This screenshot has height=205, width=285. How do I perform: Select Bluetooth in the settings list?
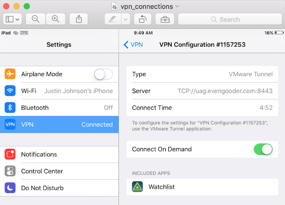[x=59, y=108]
